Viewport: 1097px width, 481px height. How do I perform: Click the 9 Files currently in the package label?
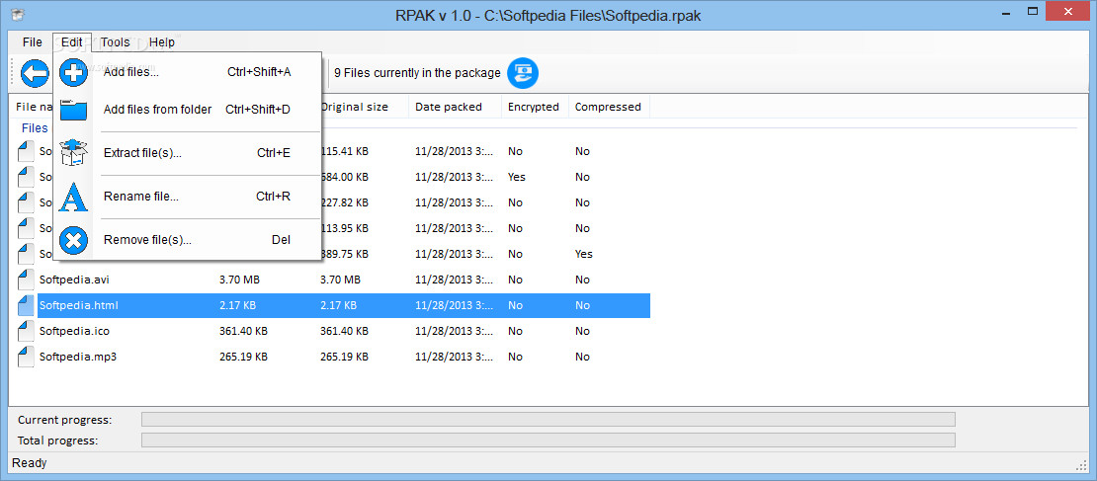[x=418, y=73]
